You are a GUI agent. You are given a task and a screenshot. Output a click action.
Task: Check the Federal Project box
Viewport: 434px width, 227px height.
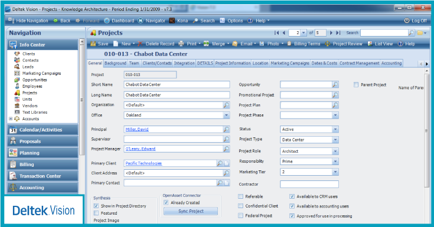click(240, 215)
